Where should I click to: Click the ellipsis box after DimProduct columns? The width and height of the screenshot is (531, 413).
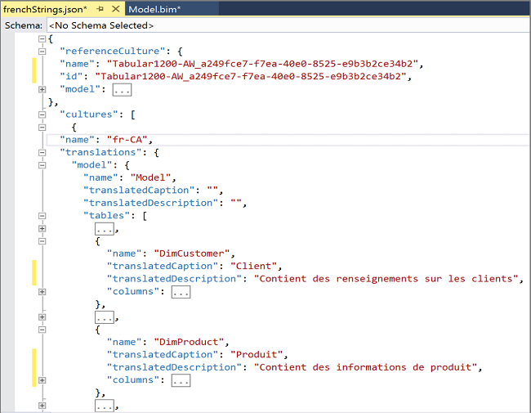181,380
